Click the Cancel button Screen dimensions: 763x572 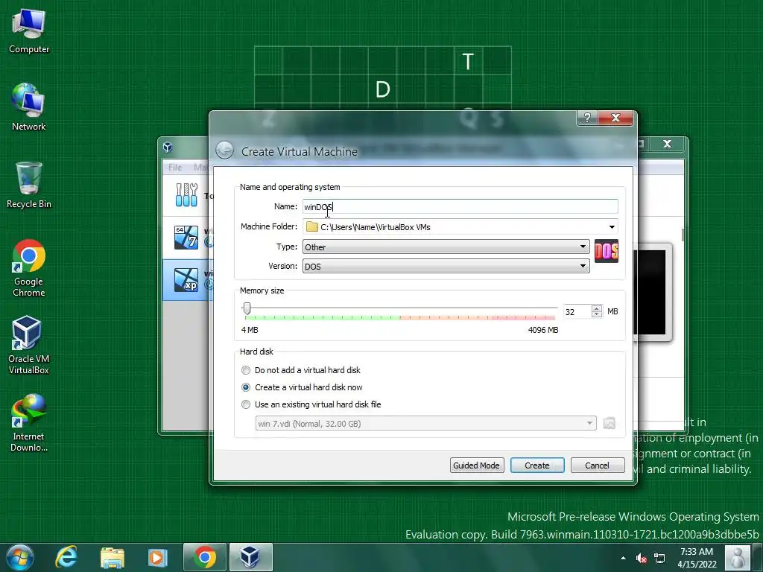tap(597, 465)
